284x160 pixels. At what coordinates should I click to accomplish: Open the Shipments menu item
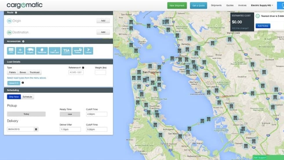[x=216, y=5]
